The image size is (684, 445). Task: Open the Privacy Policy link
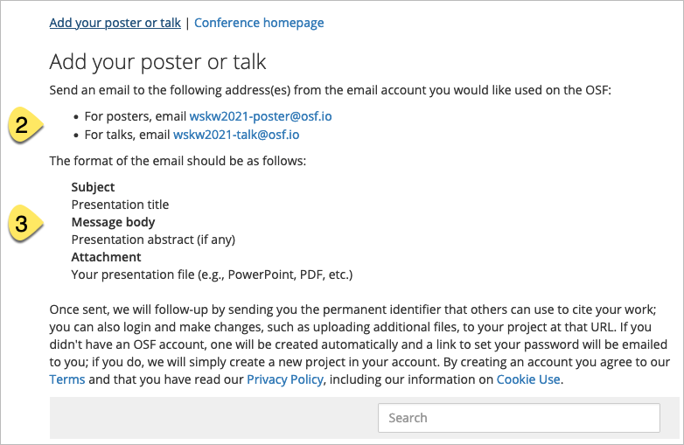(285, 379)
